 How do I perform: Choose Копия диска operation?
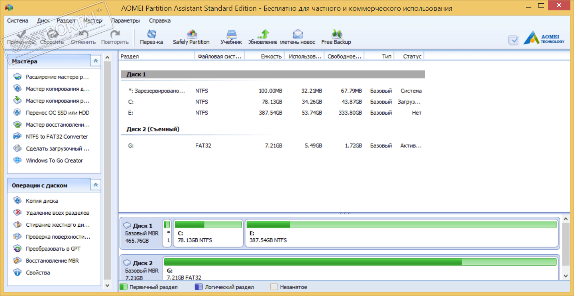pyautogui.click(x=35, y=201)
